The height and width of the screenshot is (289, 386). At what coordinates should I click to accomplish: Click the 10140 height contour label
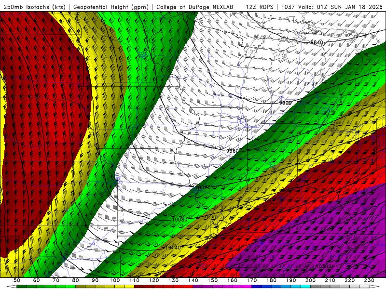[173, 248]
